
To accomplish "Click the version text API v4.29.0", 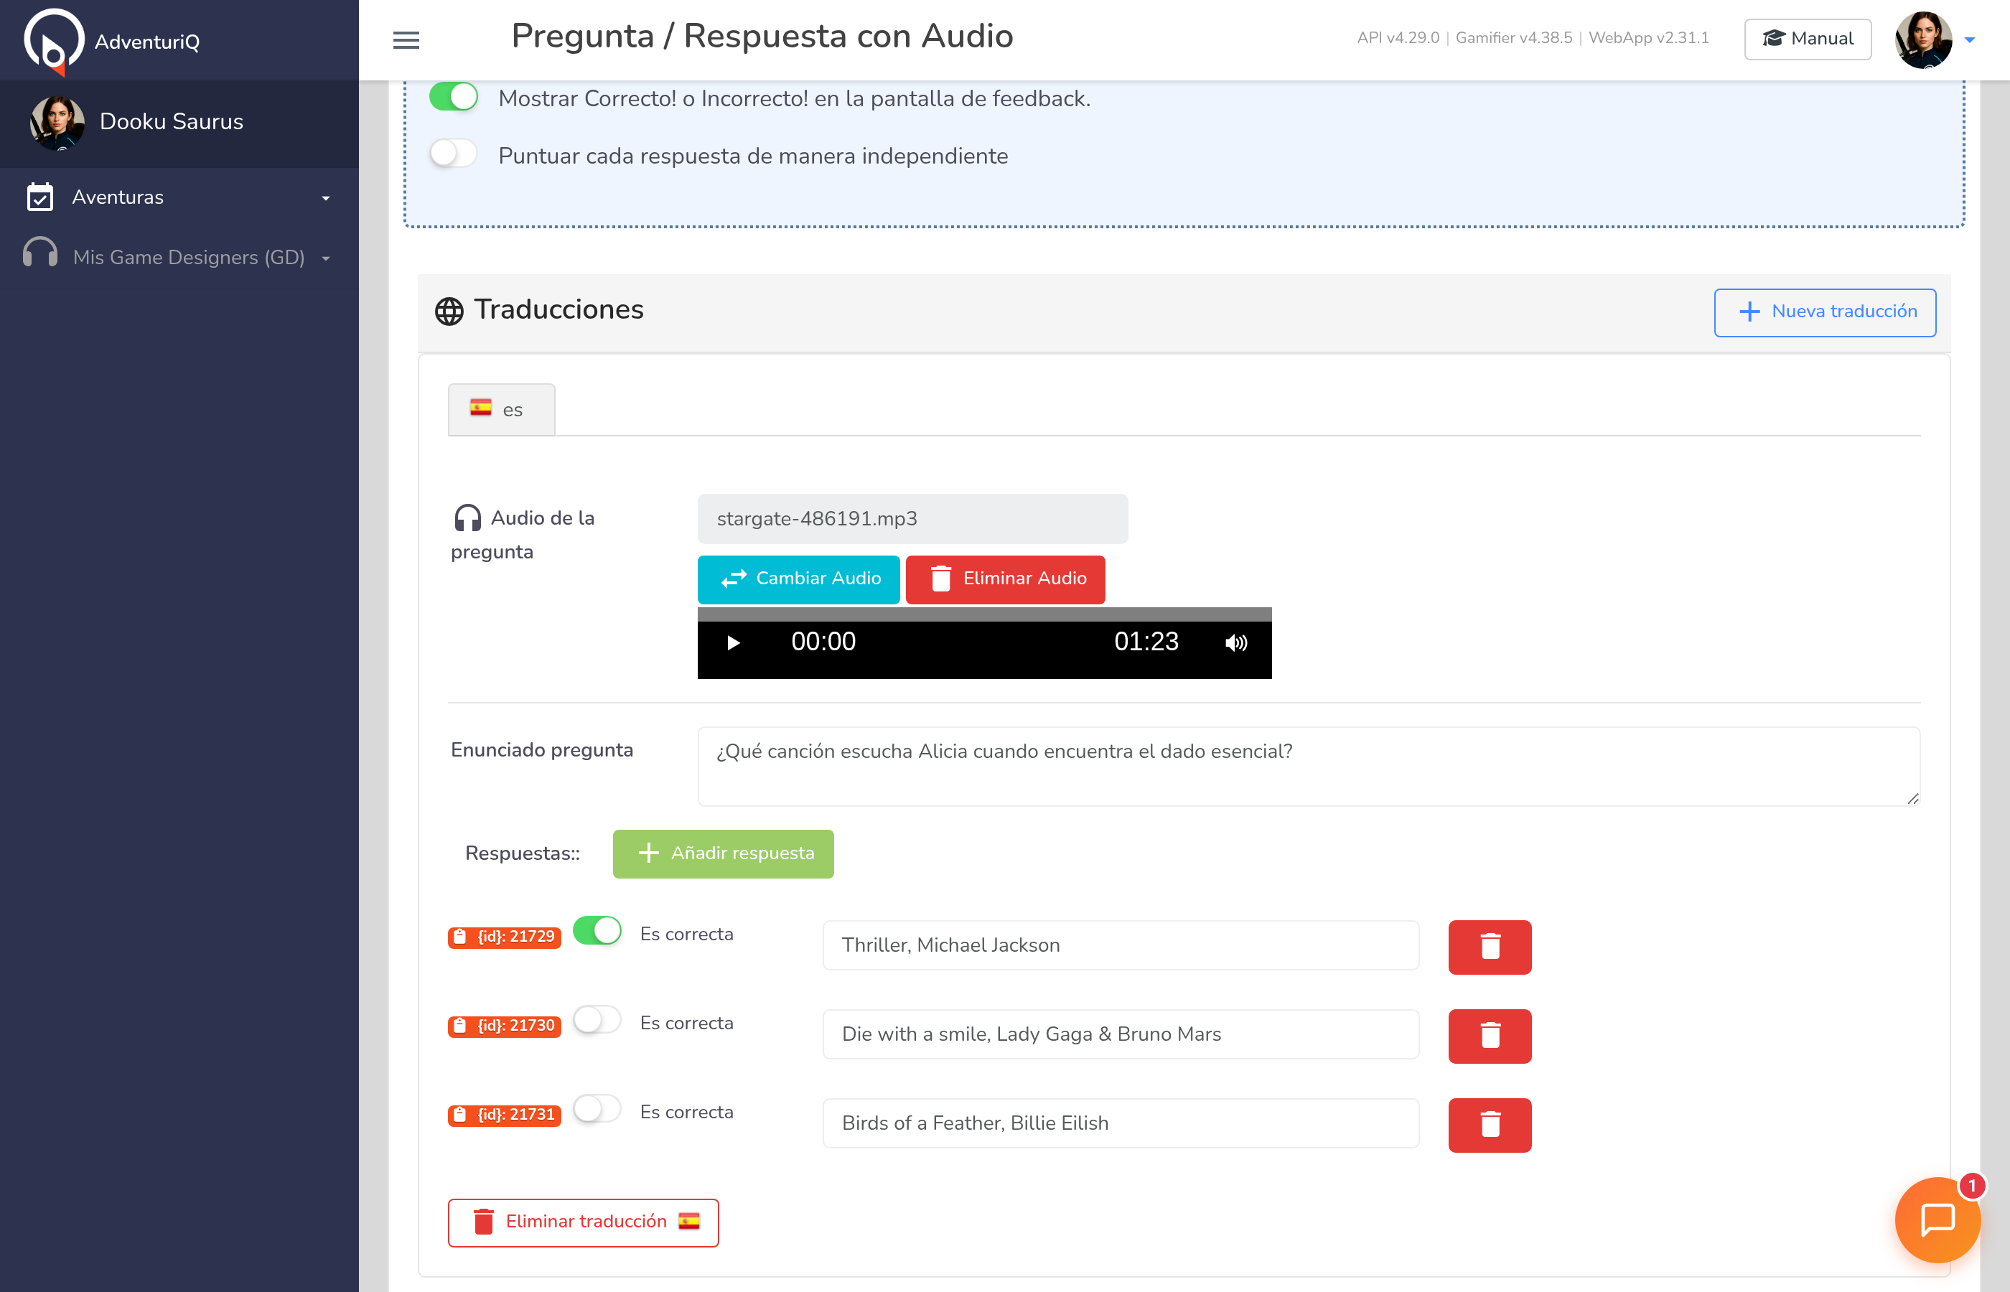I will tap(1398, 38).
